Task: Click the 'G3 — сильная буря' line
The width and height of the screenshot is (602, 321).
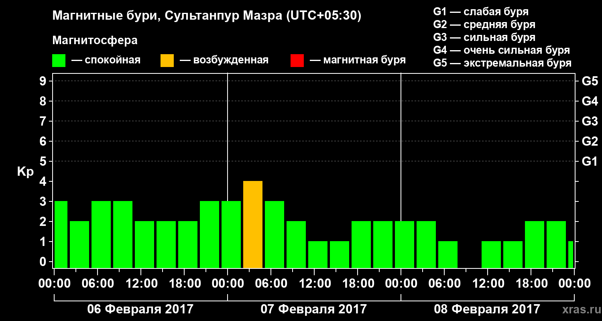Action: pos(484,37)
